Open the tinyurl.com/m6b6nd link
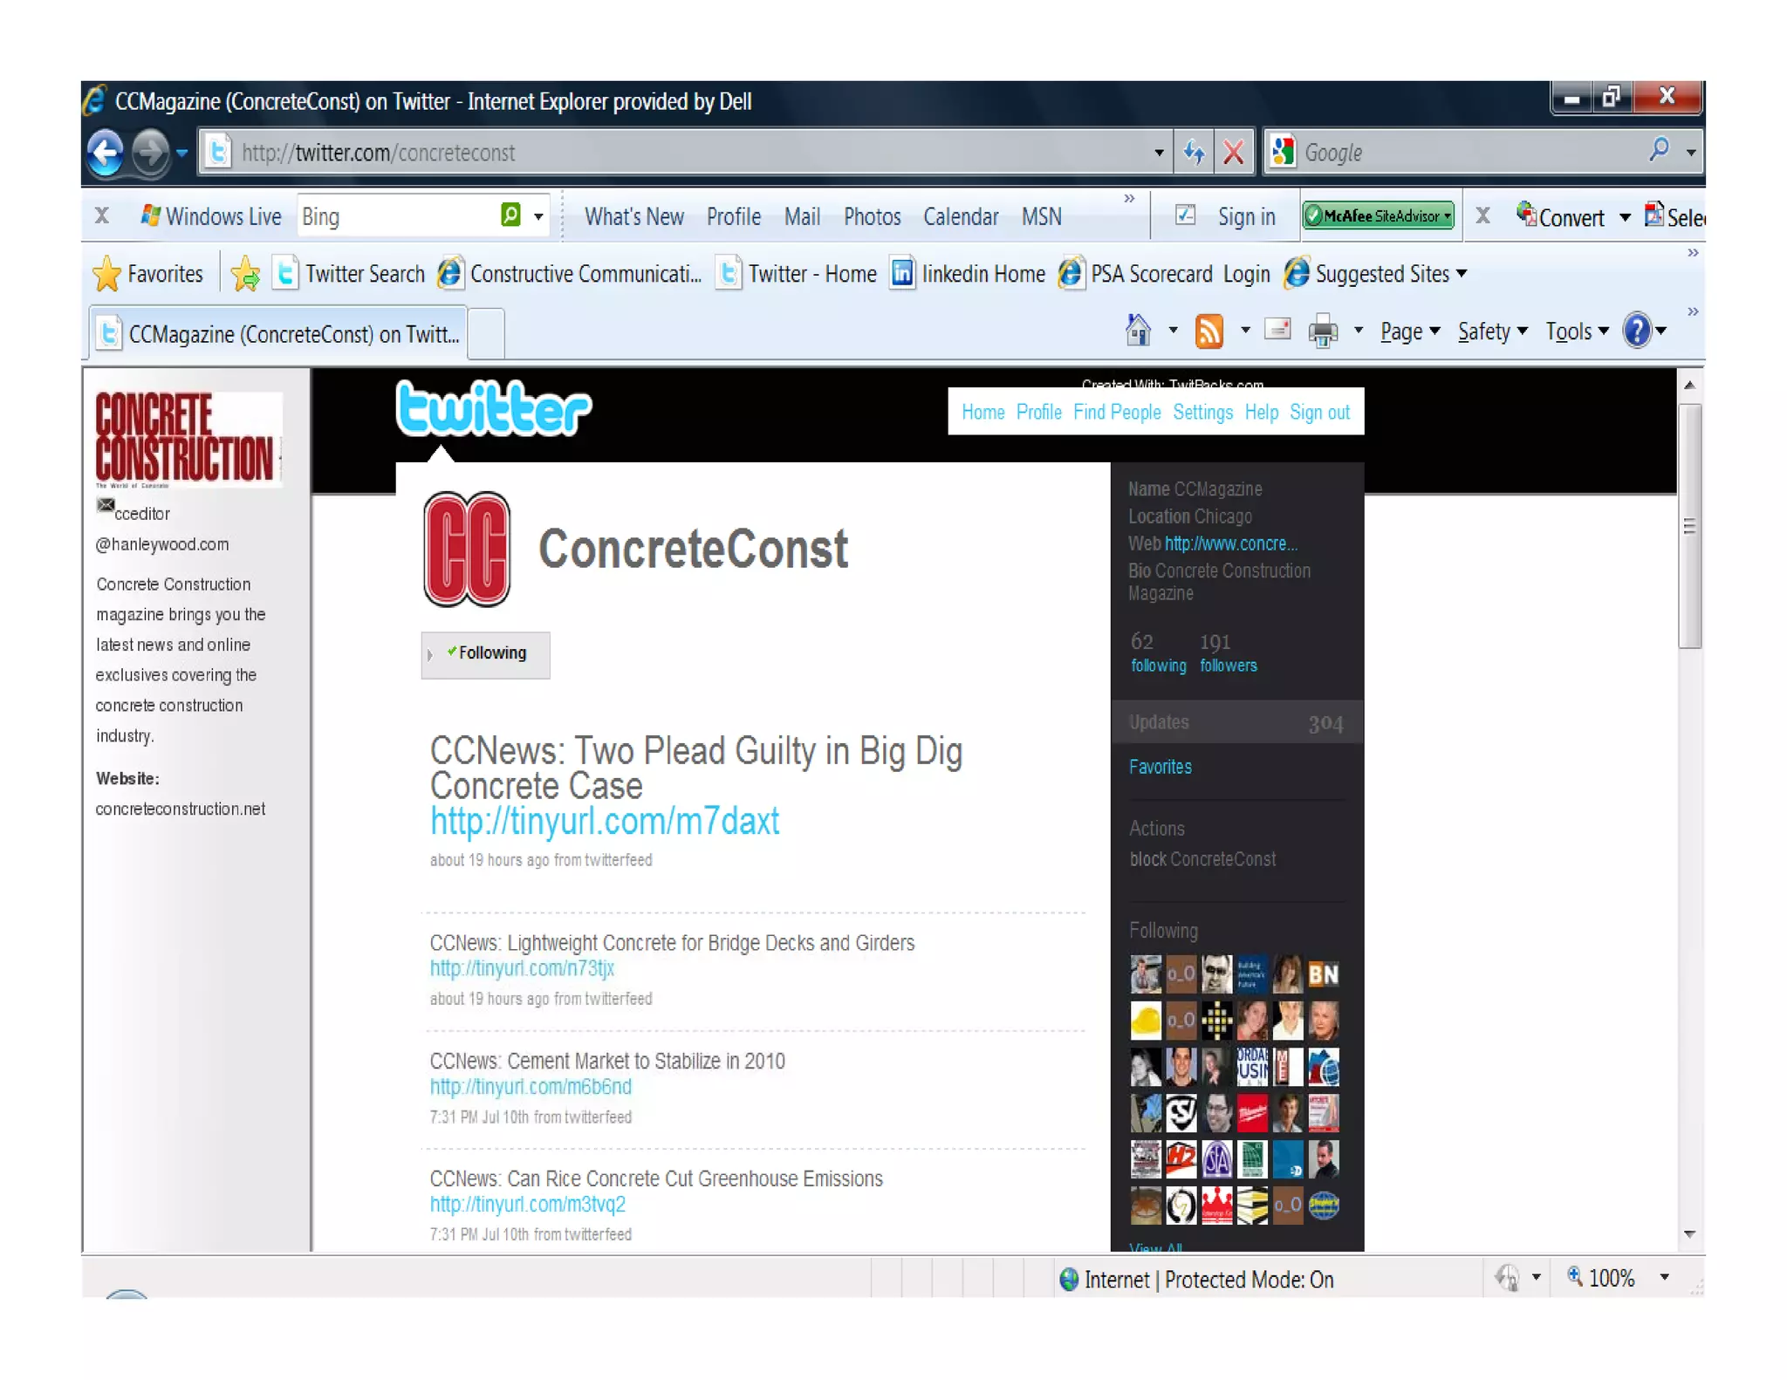 tap(531, 1086)
